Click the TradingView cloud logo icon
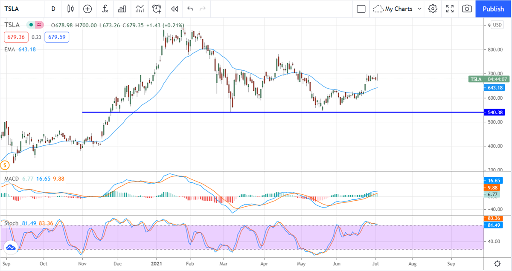Image resolution: width=512 pixels, height=271 pixels. click(x=11, y=247)
